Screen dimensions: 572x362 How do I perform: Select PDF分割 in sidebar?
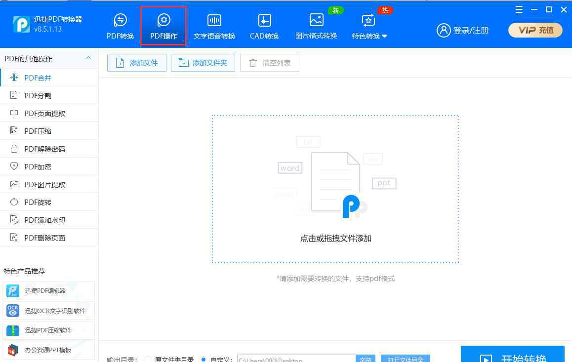49,95
